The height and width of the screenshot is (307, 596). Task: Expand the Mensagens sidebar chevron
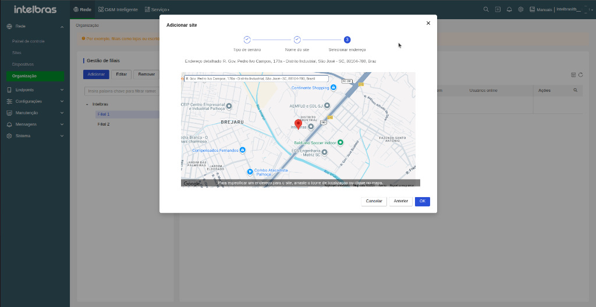[x=62, y=124]
